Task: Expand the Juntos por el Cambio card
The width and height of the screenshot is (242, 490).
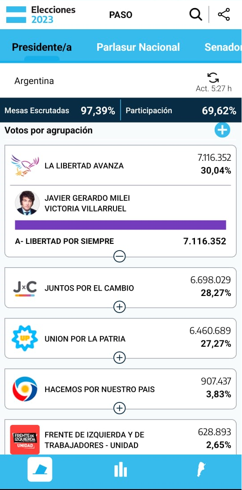Action: (x=120, y=308)
